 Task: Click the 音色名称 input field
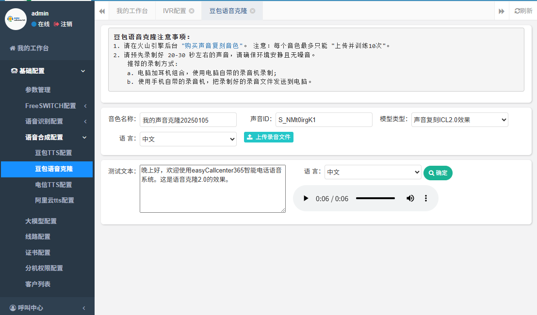(x=188, y=120)
